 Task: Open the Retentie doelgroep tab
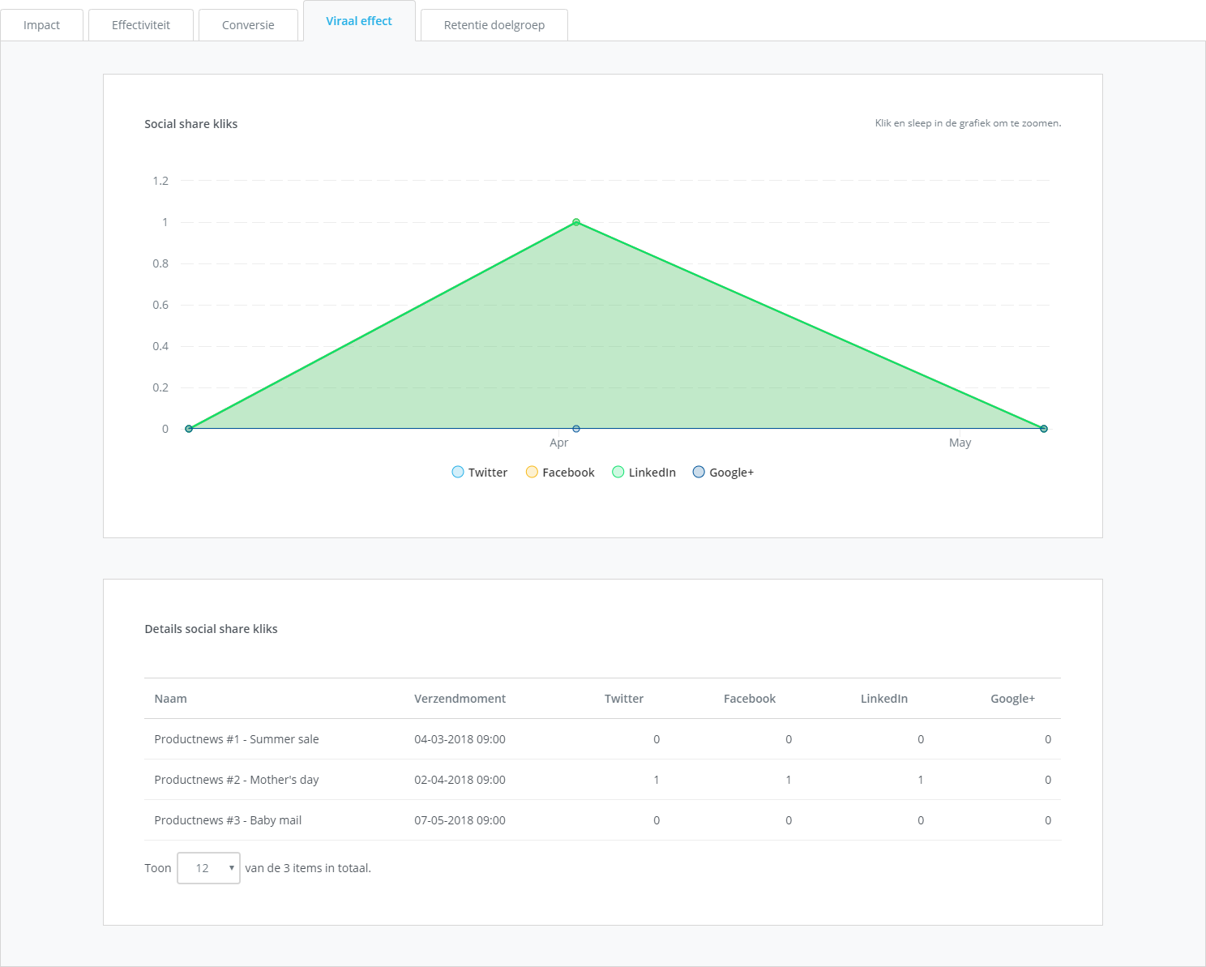494,25
